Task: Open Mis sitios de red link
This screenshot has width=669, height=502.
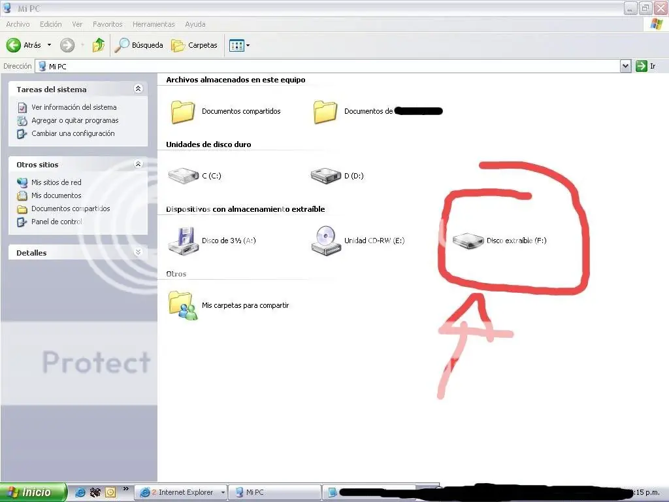Action: tap(56, 182)
